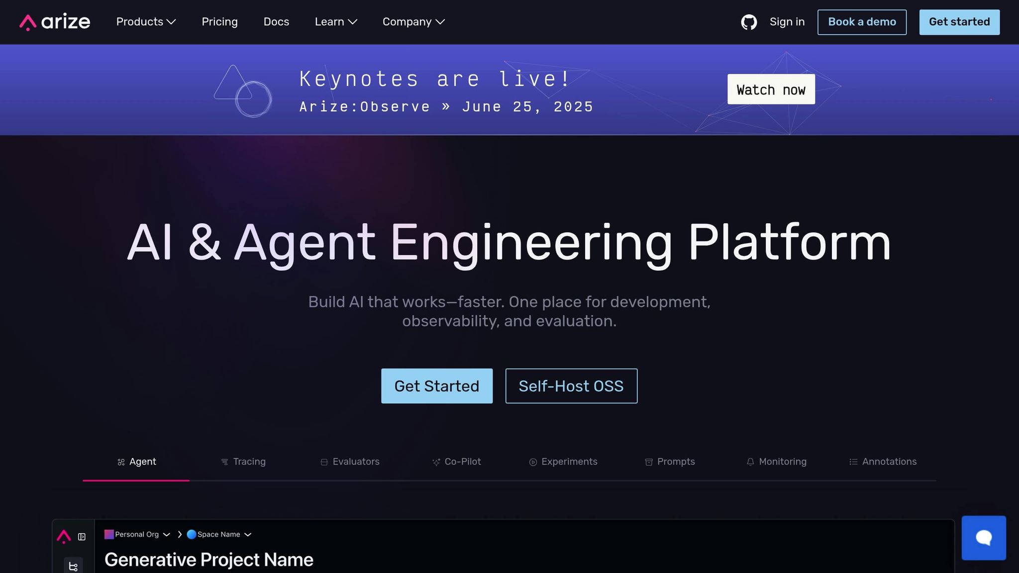Toggle sidebar panel icon in app preview
1019x573 pixels.
[x=82, y=537]
